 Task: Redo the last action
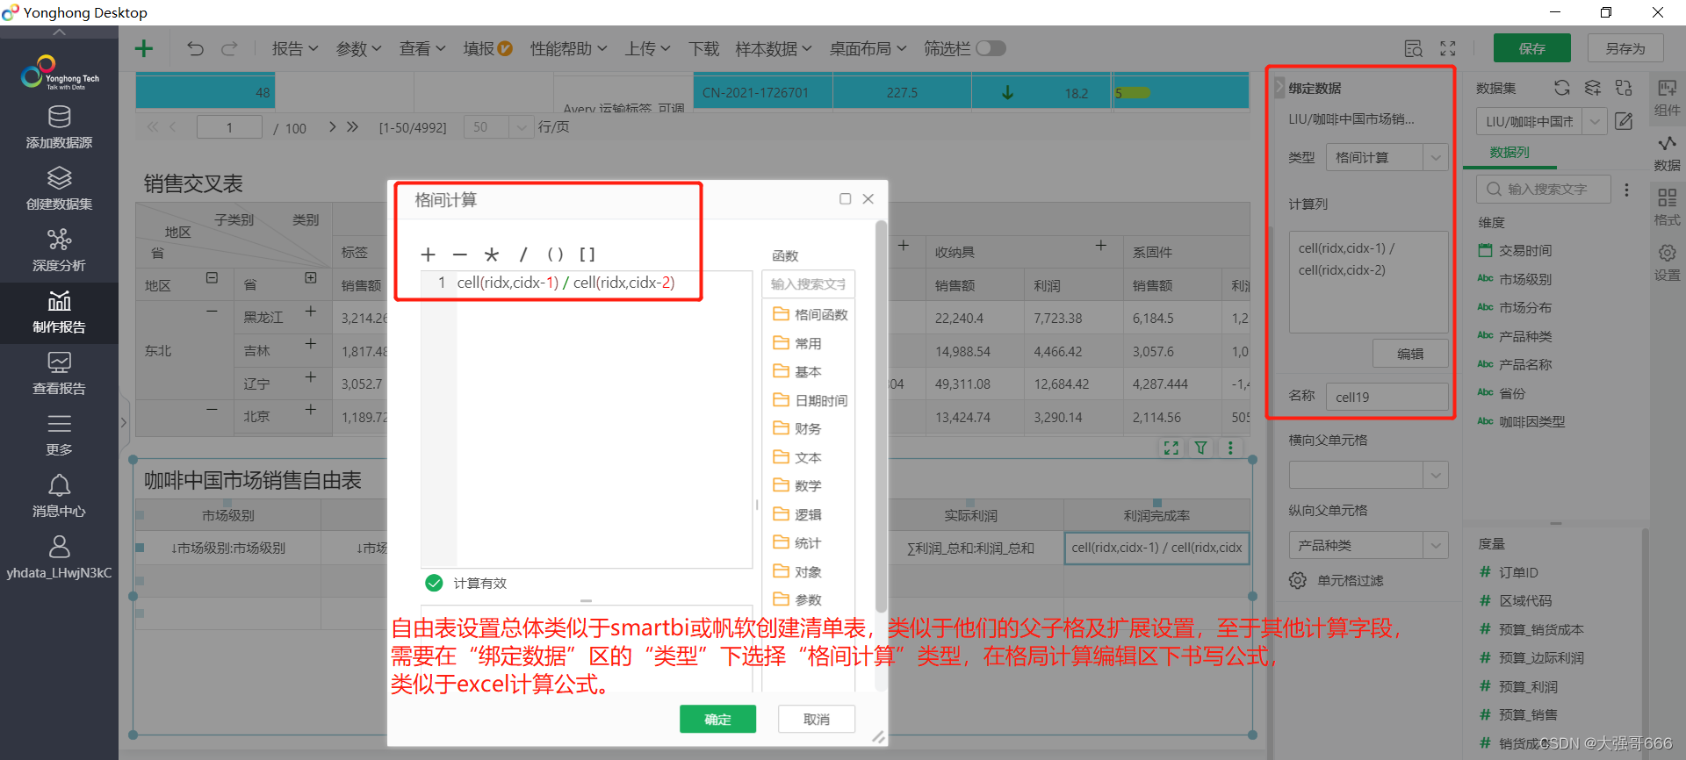point(229,48)
